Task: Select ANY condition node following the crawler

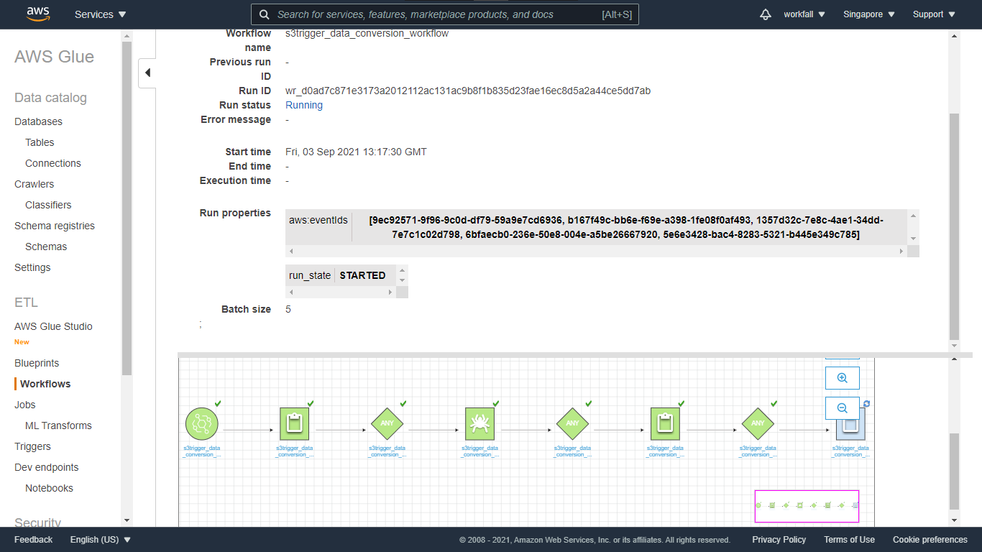Action: point(572,423)
